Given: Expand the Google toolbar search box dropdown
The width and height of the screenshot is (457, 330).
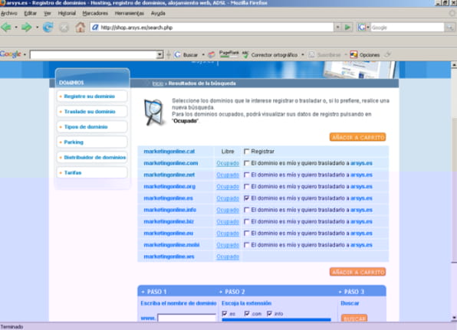Looking at the screenshot, I should [x=159, y=54].
